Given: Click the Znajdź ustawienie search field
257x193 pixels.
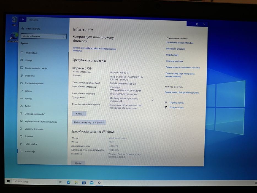Looking at the screenshot, I should pyautogui.click(x=44, y=36).
